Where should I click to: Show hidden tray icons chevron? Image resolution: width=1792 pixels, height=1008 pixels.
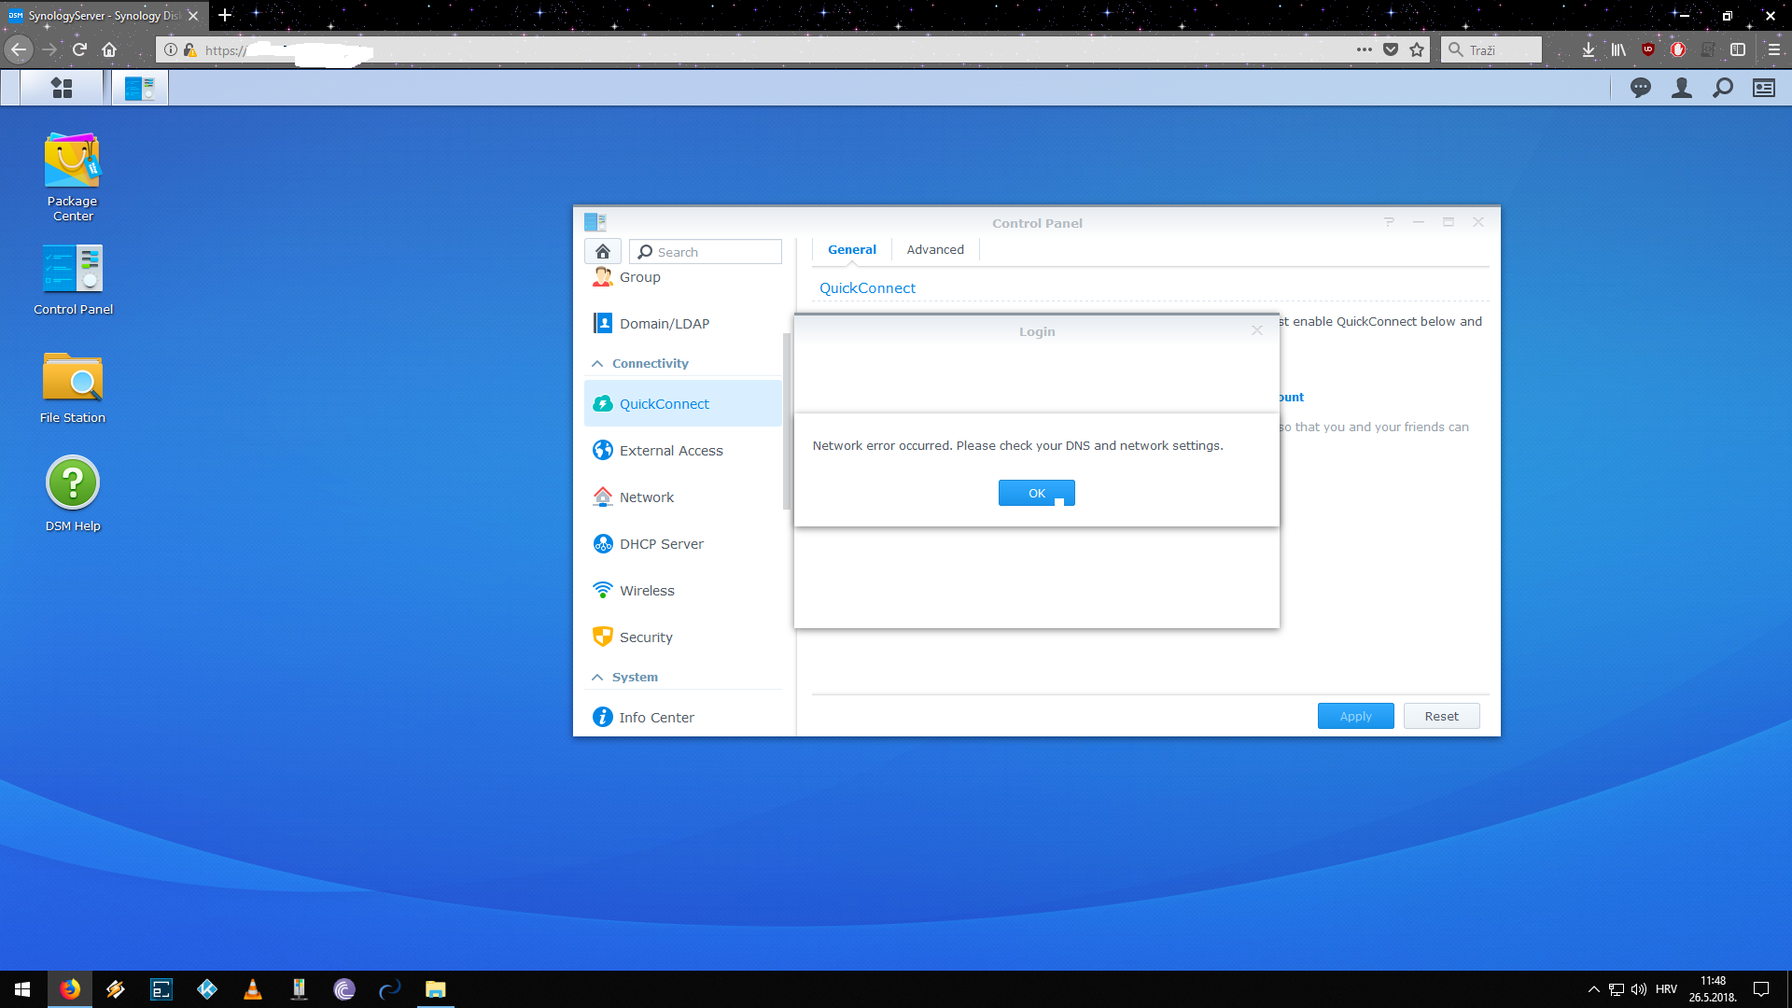(x=1593, y=989)
